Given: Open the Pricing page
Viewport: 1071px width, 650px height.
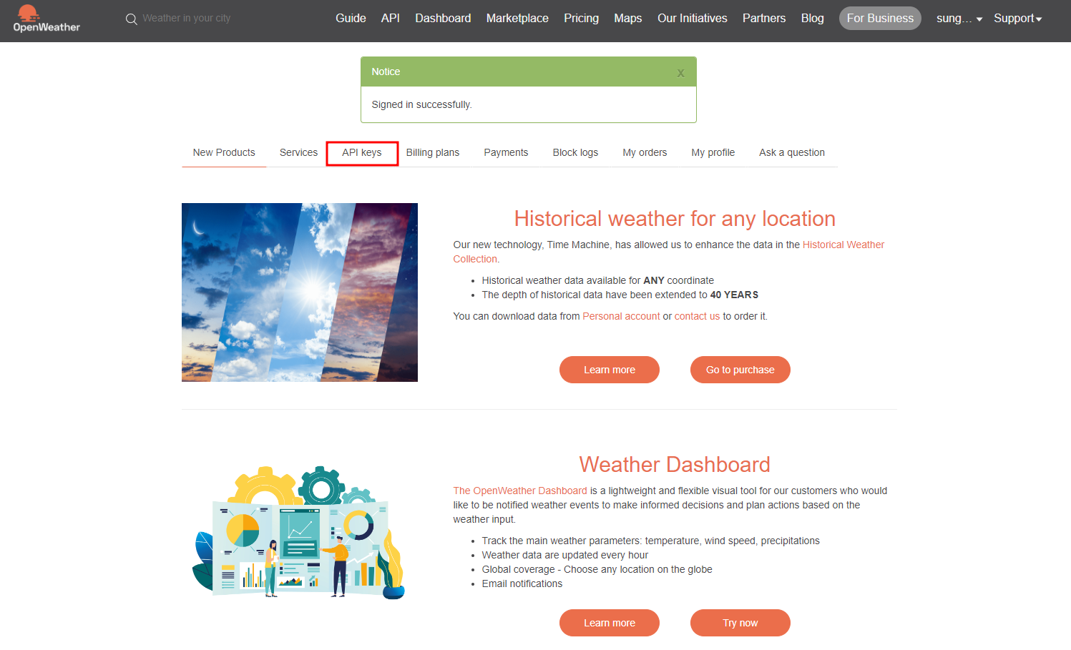Looking at the screenshot, I should click(581, 18).
